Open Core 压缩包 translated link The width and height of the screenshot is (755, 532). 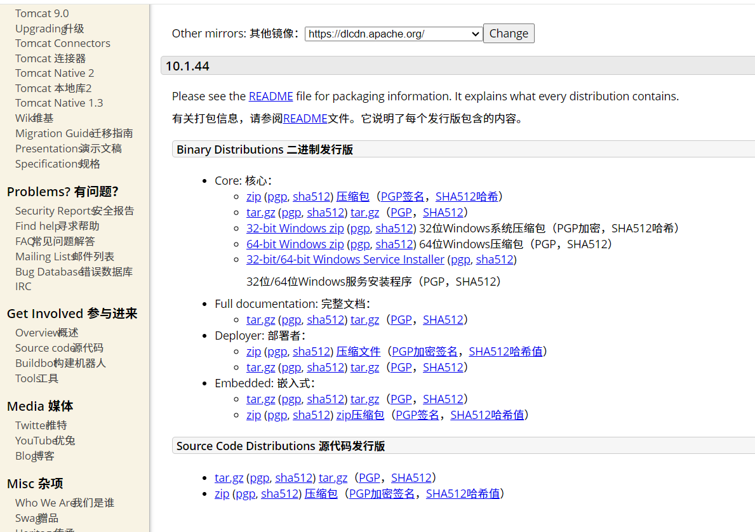click(352, 196)
